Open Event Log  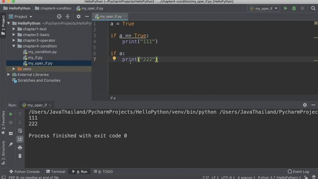coord(298,172)
